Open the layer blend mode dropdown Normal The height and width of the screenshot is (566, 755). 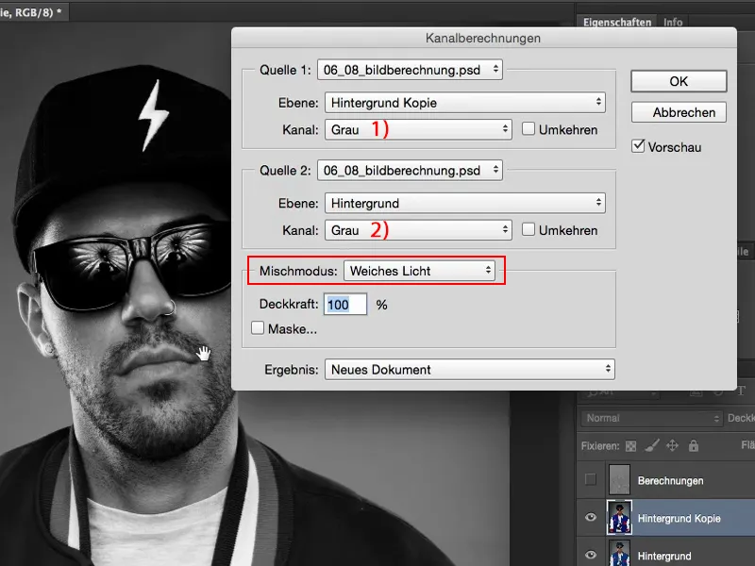click(651, 418)
